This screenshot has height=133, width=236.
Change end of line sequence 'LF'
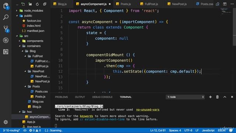[x=197, y=130]
